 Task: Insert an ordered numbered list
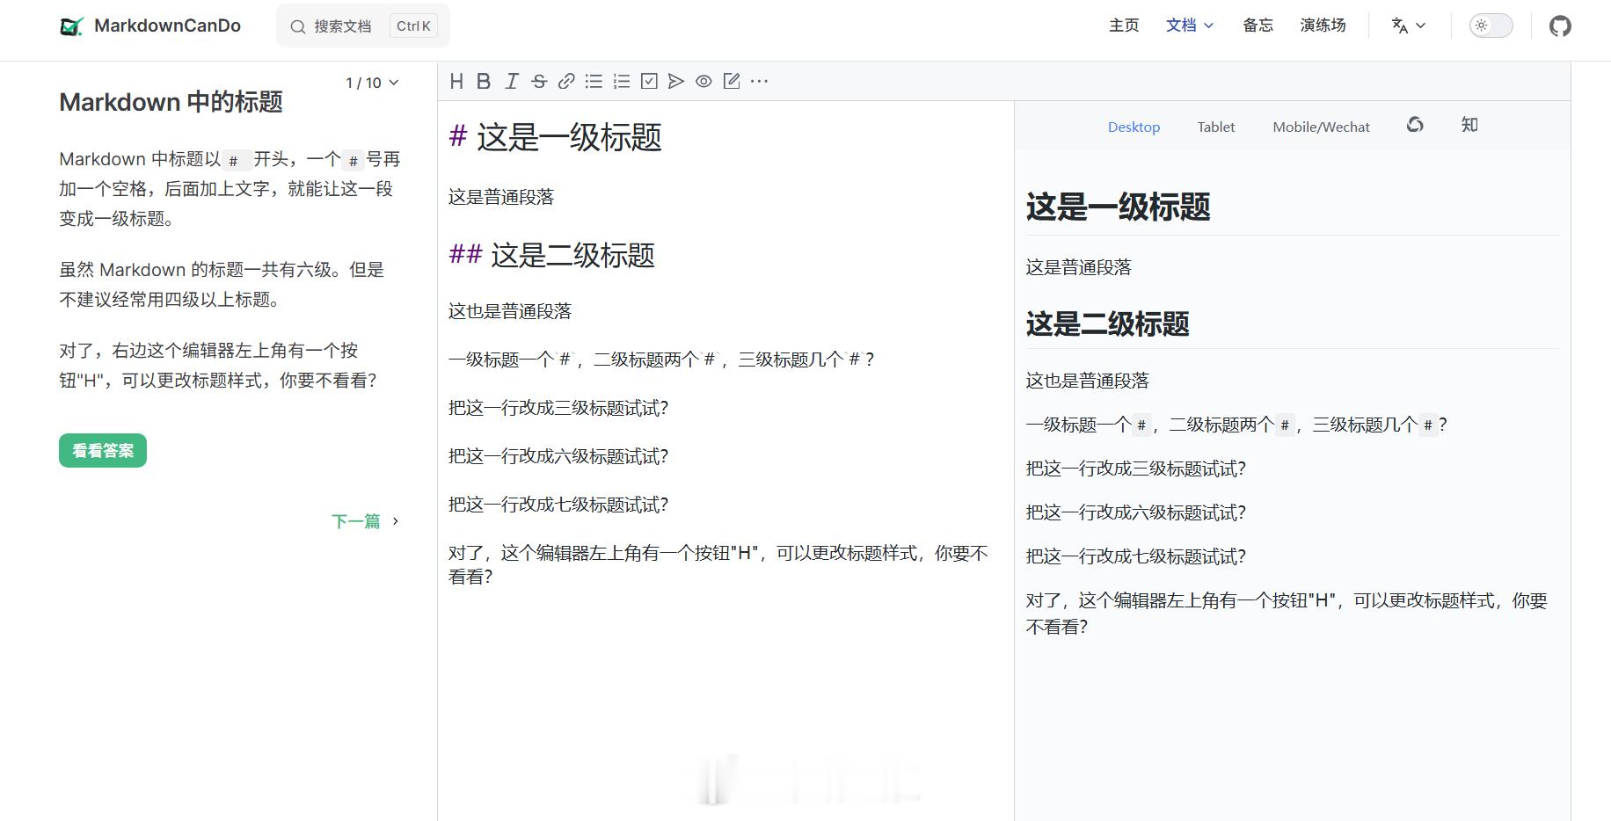[622, 82]
